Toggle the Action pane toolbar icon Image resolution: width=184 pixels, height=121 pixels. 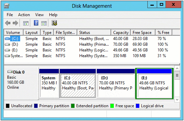point(44,23)
